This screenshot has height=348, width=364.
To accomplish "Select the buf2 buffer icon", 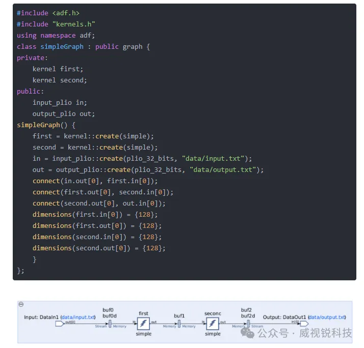I will pos(248,324).
